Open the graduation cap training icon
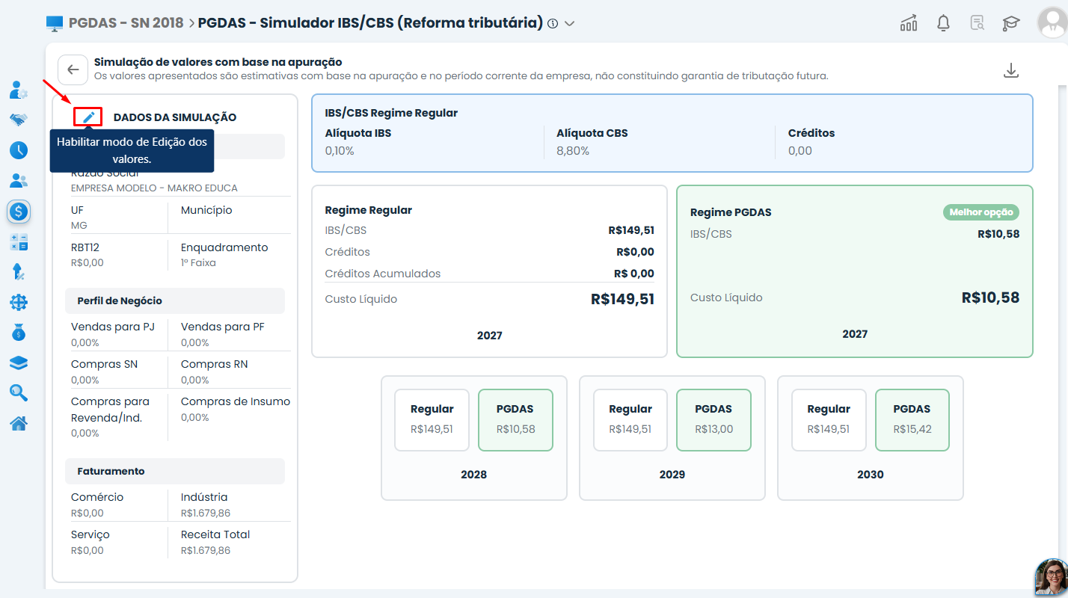The image size is (1068, 598). pyautogui.click(x=1011, y=23)
